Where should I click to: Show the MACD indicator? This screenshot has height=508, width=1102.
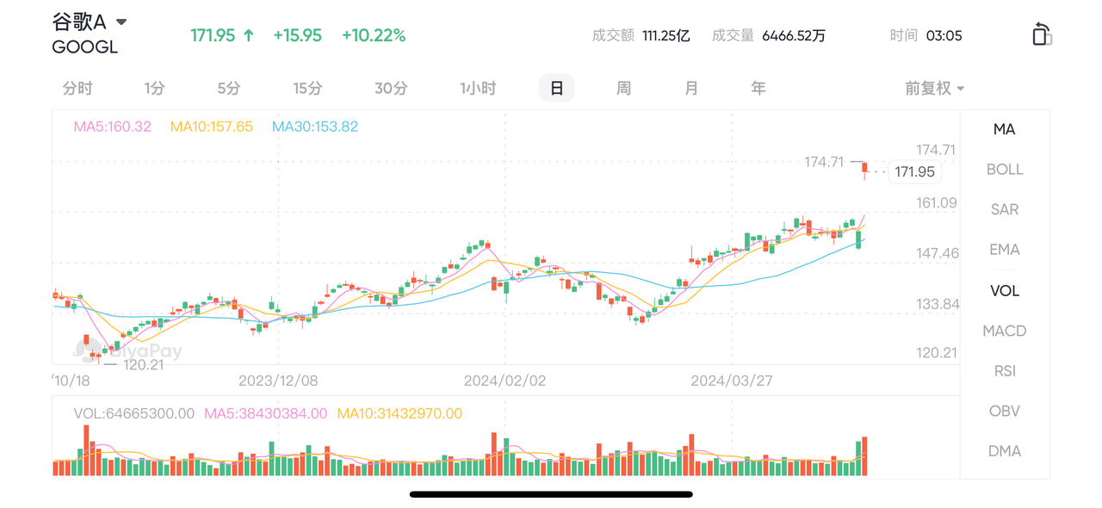[x=1005, y=331]
